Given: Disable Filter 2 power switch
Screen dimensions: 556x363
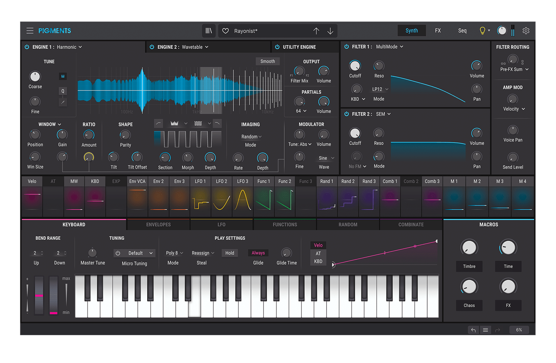Looking at the screenshot, I should 347,114.
